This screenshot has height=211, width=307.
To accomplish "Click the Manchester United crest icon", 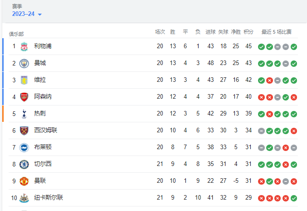I will coord(24,181).
